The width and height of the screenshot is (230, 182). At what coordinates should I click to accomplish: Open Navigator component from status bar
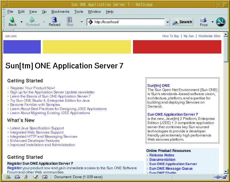pos(8,177)
